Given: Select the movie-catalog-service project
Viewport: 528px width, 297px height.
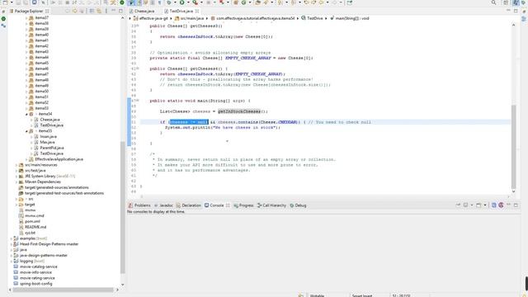Looking at the screenshot, I should tap(39, 266).
